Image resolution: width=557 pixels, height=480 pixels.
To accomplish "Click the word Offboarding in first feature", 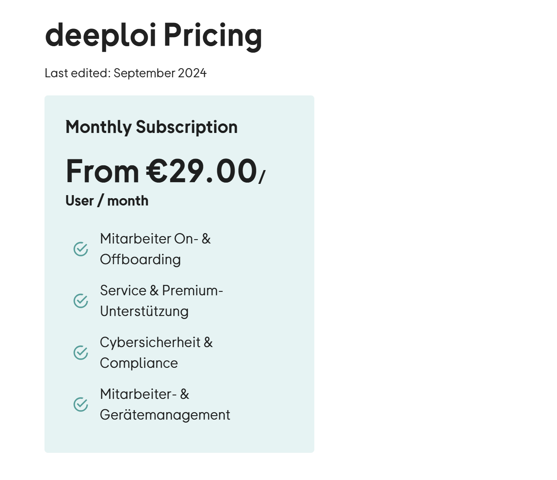I will click(140, 259).
